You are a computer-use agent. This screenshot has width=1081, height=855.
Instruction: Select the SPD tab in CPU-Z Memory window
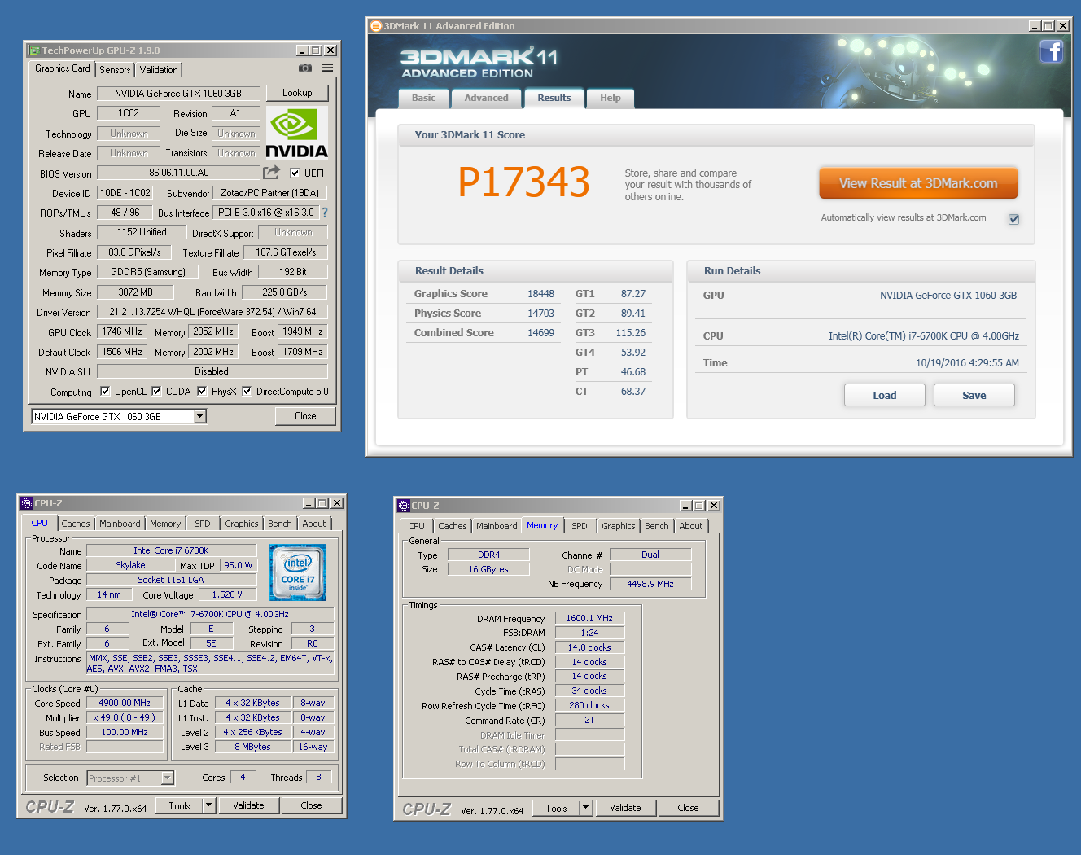(580, 526)
